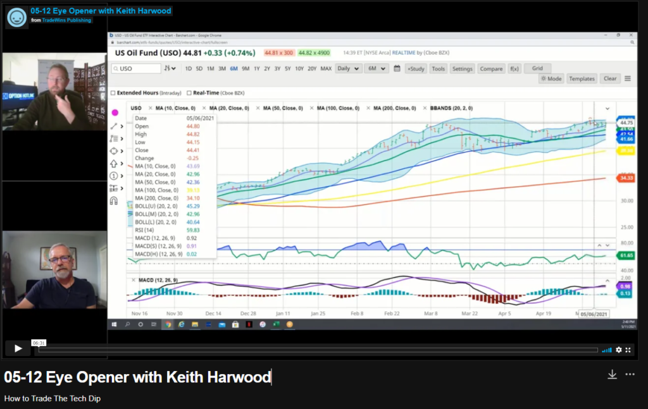Open the TradeWins Publishing link
The height and width of the screenshot is (409, 648).
click(66, 20)
